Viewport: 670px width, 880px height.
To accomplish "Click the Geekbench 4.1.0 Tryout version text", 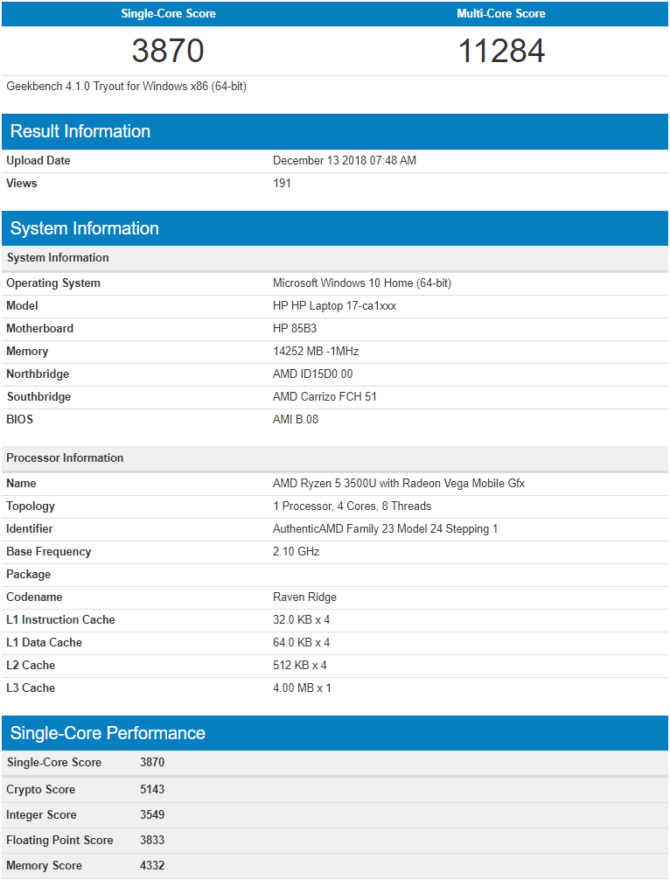I will coord(126,87).
